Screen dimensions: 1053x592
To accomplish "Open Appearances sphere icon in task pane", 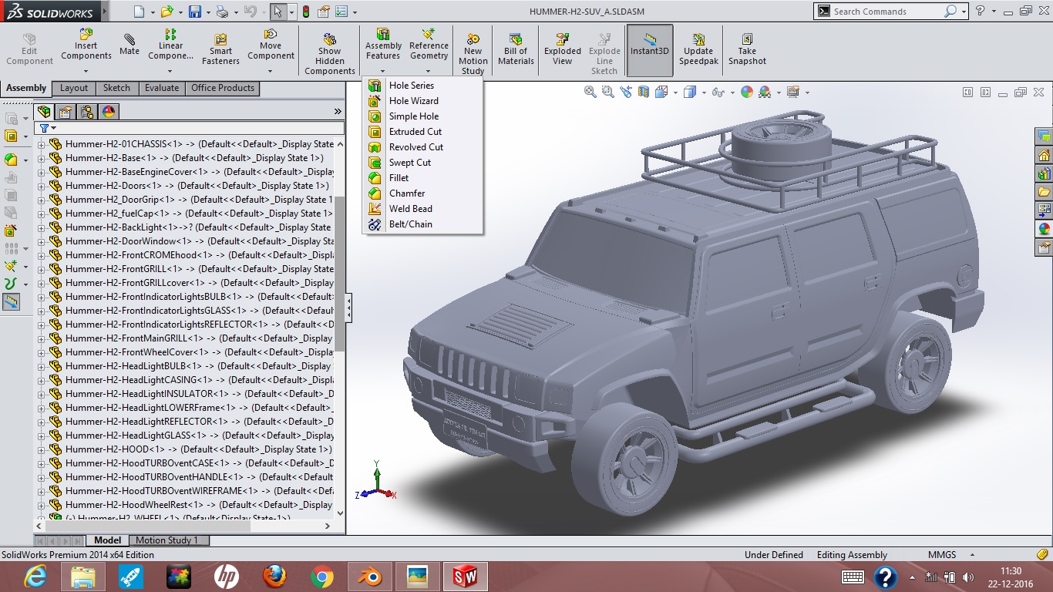I will point(1045,229).
